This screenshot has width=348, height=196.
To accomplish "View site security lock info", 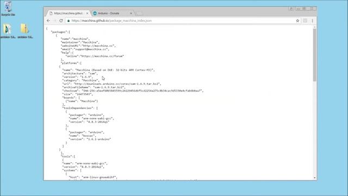I will [x=69, y=21].
